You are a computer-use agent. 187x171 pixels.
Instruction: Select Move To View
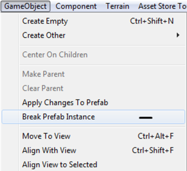click(93, 136)
